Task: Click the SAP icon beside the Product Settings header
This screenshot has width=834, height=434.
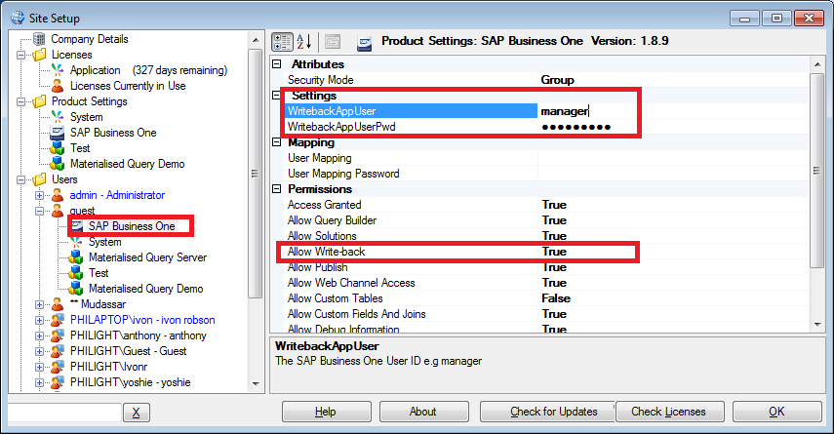Action: pos(365,42)
